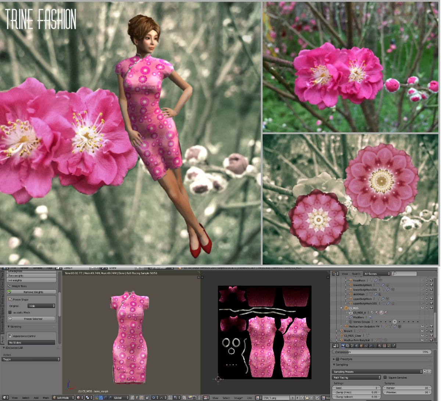Screen dimensions: 441x401
Task: Open the outliner View menu
Action: coord(345,274)
